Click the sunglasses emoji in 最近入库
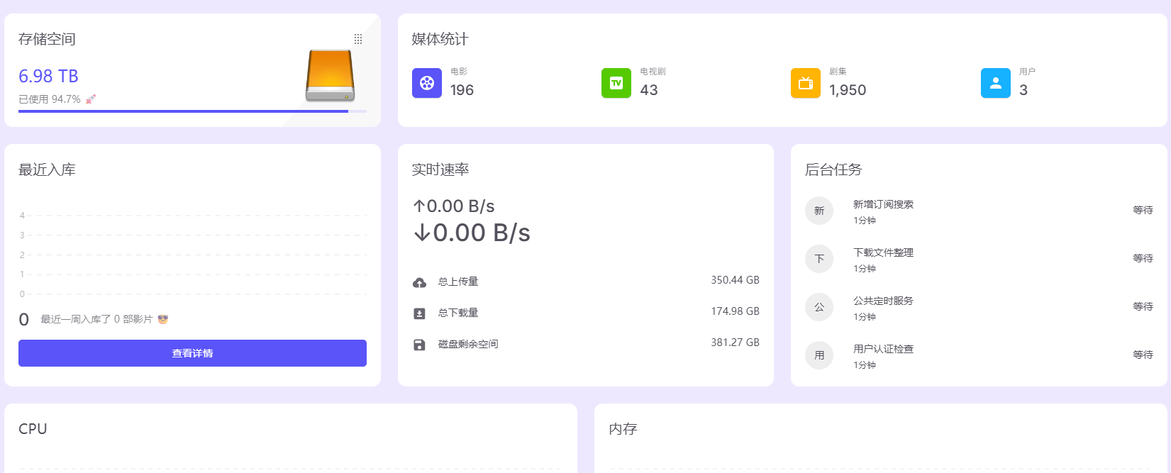Screen dimensions: 1171x473 163,319
